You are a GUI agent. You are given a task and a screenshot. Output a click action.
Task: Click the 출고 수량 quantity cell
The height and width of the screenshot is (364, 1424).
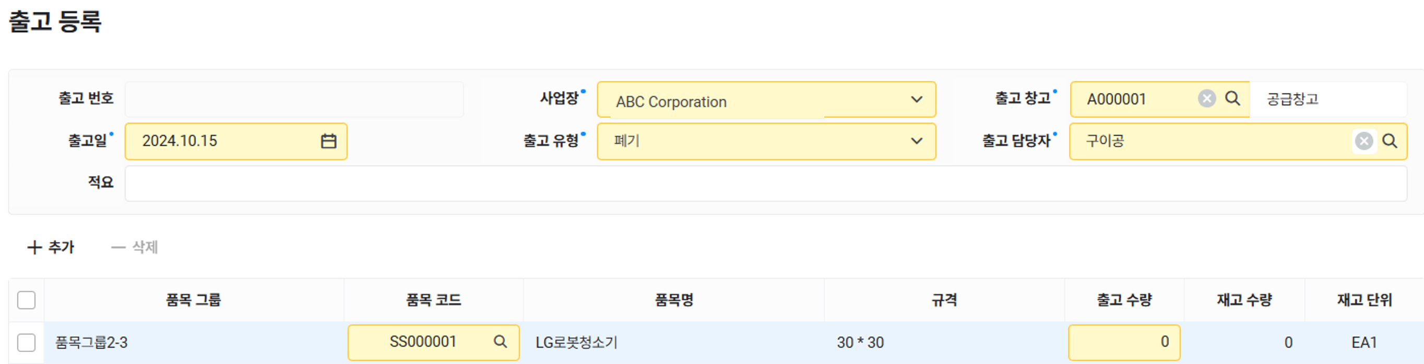pos(1124,343)
